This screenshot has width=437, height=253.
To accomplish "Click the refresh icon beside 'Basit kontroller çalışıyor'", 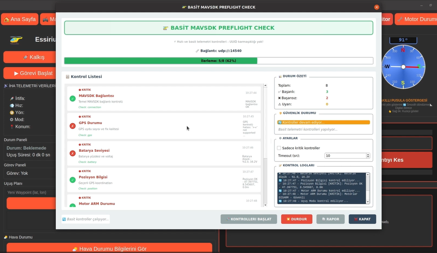I will point(64,219).
